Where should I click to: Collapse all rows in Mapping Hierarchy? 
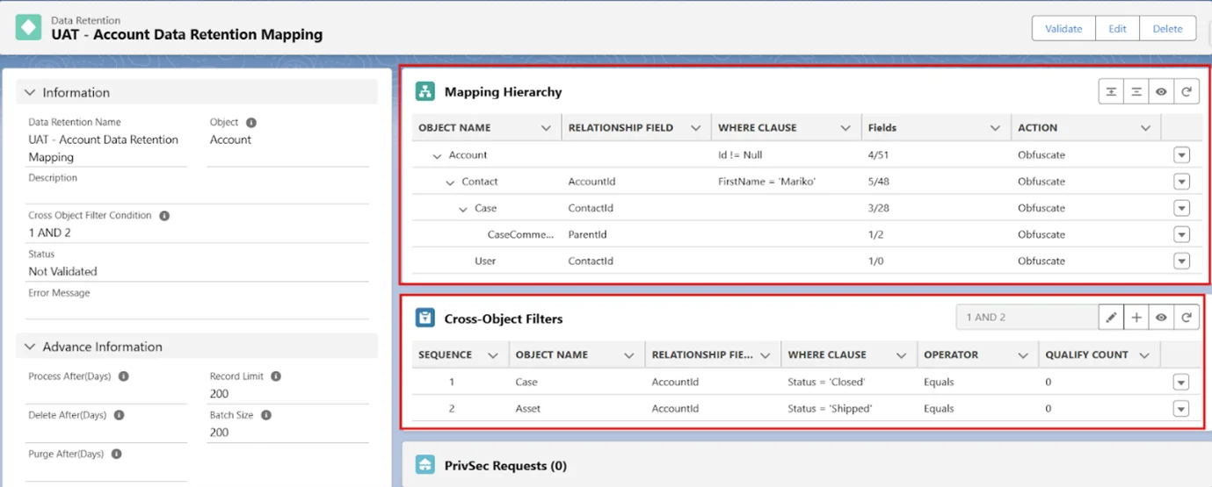[1136, 92]
